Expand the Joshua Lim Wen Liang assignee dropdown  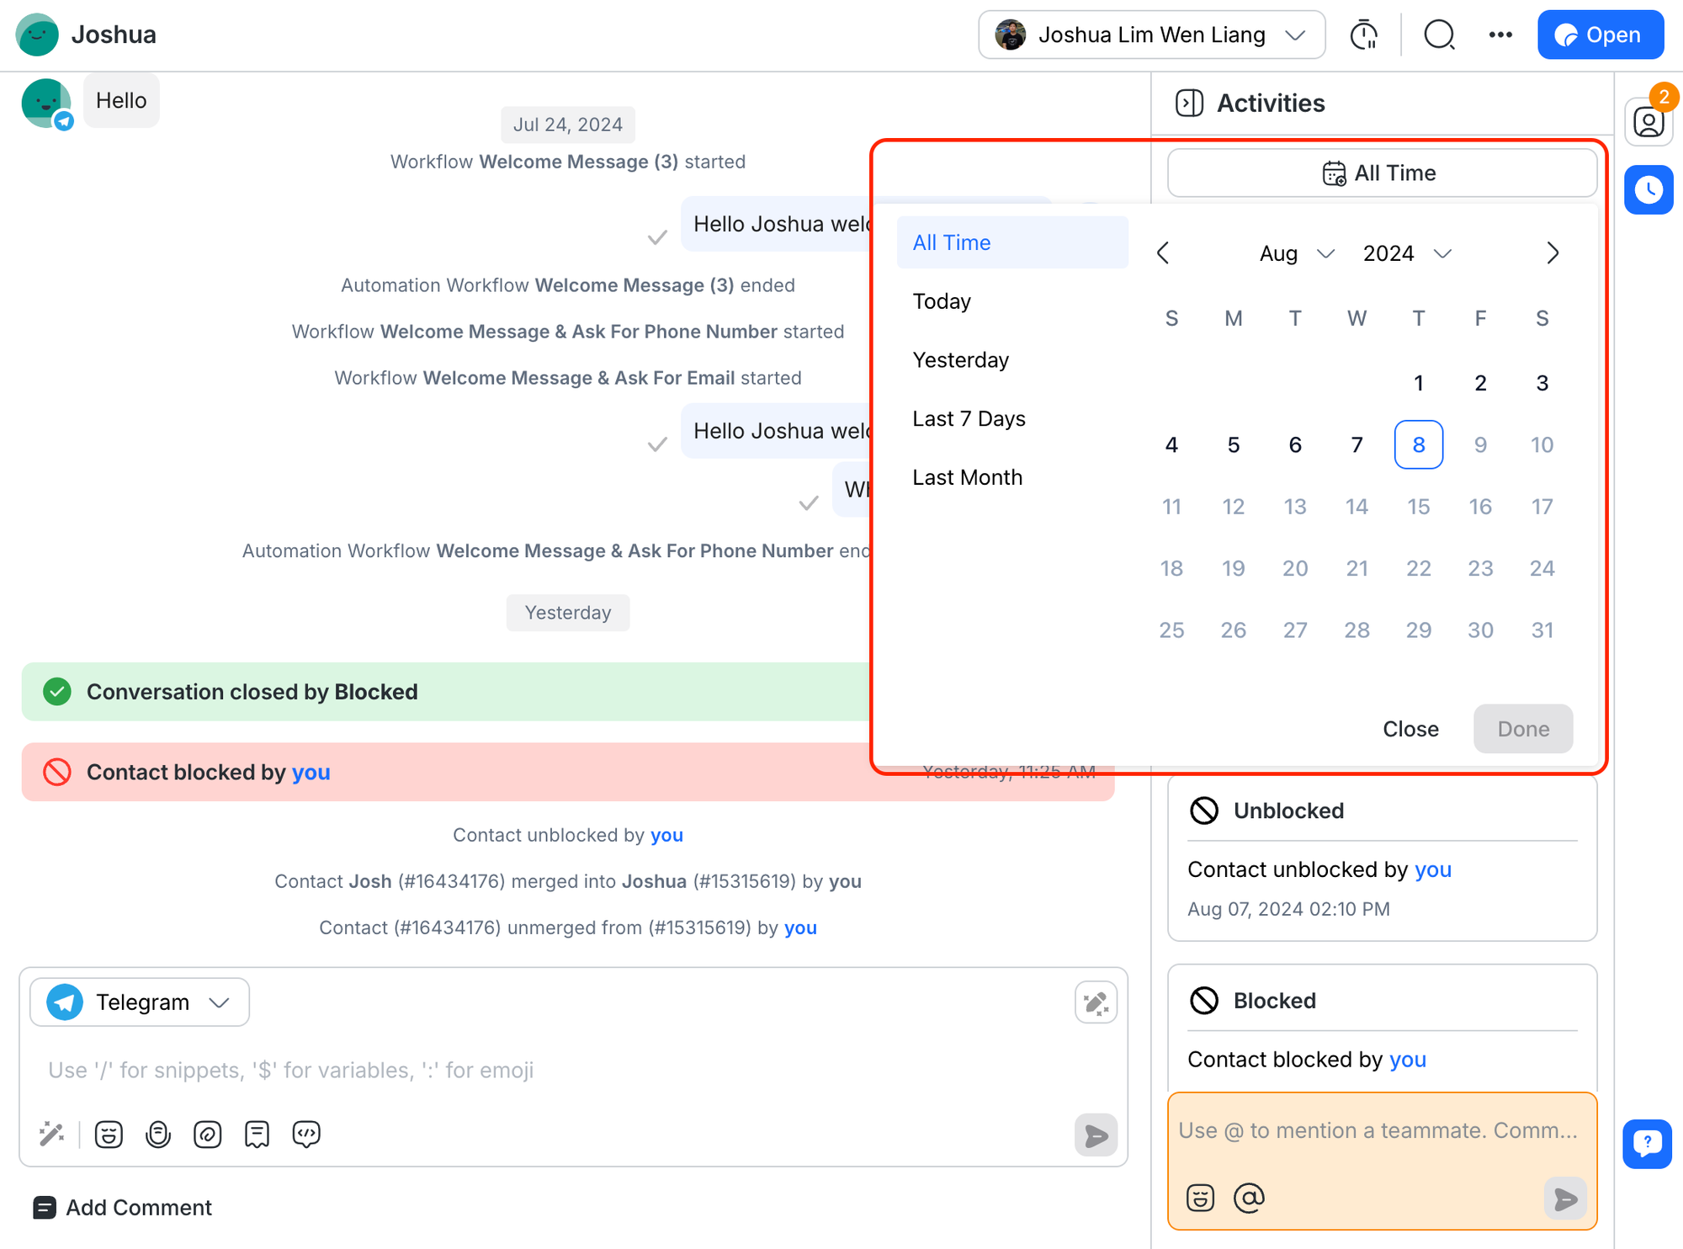click(x=1151, y=35)
